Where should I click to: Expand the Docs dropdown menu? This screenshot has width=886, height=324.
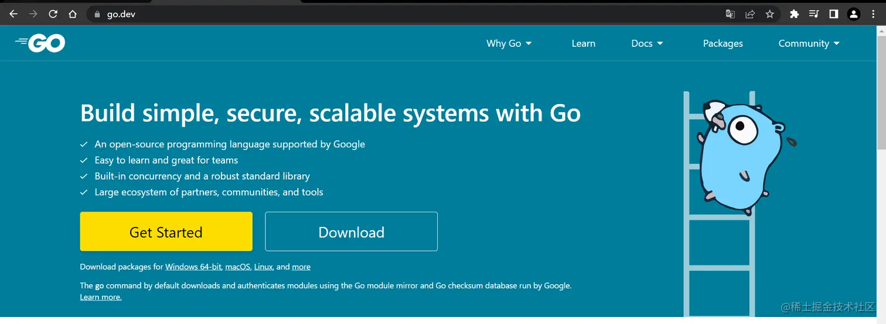[647, 43]
